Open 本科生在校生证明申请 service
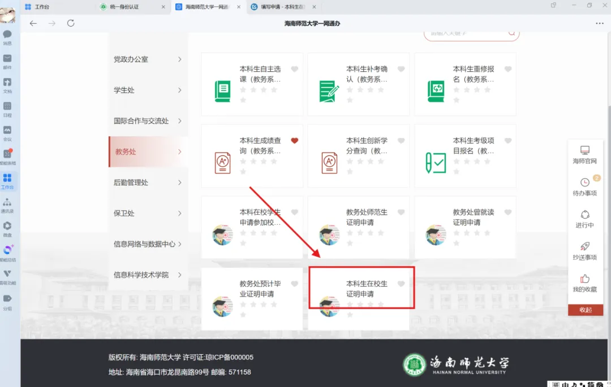The width and height of the screenshot is (611, 387). point(359,299)
